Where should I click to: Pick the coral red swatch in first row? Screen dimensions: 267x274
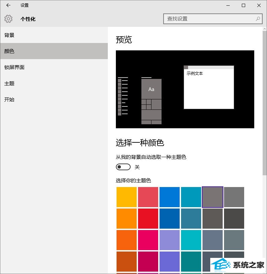148,197
